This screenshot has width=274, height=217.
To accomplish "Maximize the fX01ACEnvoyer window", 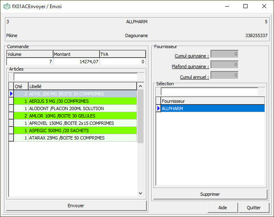I will (245, 6).
